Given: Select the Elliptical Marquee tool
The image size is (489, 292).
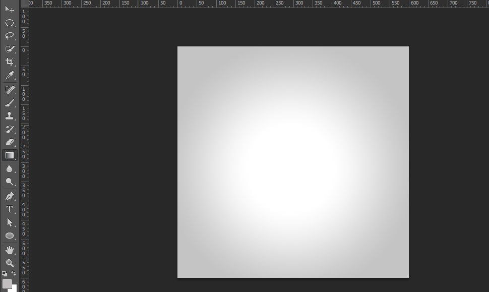Looking at the screenshot, I should click(x=9, y=23).
